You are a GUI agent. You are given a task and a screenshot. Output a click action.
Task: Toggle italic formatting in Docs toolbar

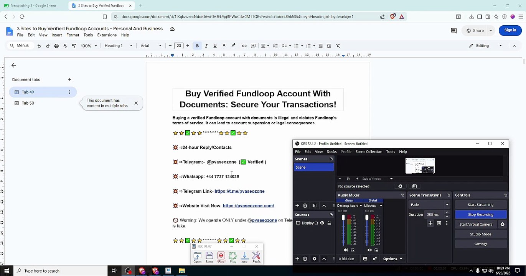tap(206, 46)
